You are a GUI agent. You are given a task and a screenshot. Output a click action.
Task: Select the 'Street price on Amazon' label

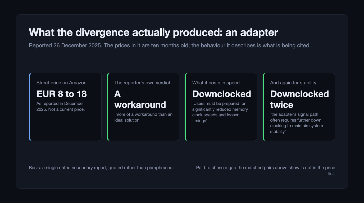[61, 83]
